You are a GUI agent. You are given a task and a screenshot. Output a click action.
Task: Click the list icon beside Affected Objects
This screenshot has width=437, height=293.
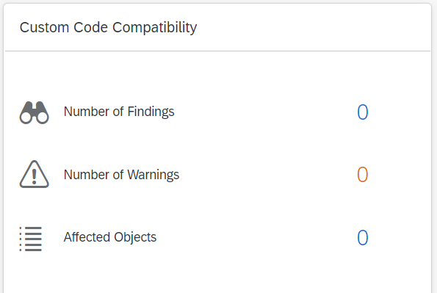31,239
